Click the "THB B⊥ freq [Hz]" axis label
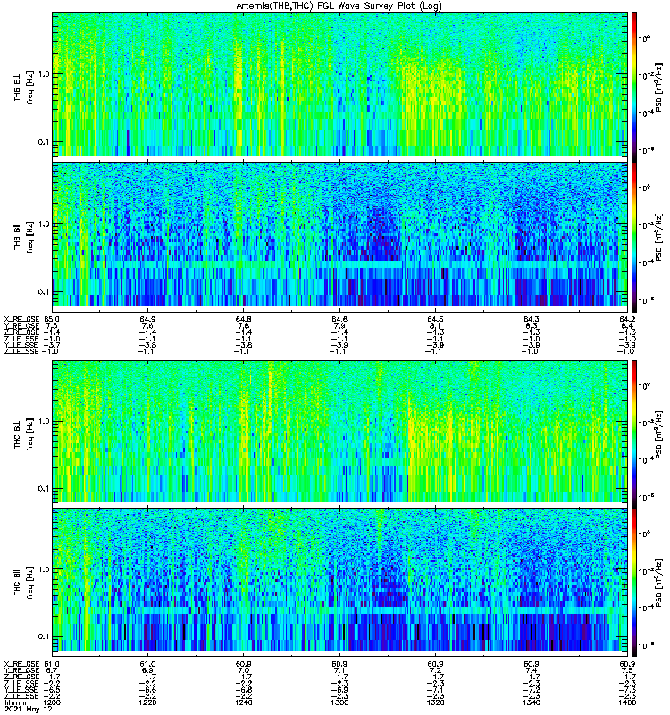Screen dimensions: 670x715 24,86
